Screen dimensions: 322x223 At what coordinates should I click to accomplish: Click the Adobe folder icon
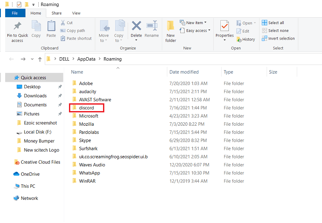tap(74, 83)
